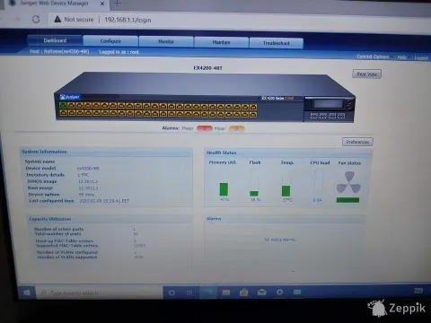Click the LCD panel on the switch image
The width and height of the screenshot is (431, 323).
[x=328, y=104]
